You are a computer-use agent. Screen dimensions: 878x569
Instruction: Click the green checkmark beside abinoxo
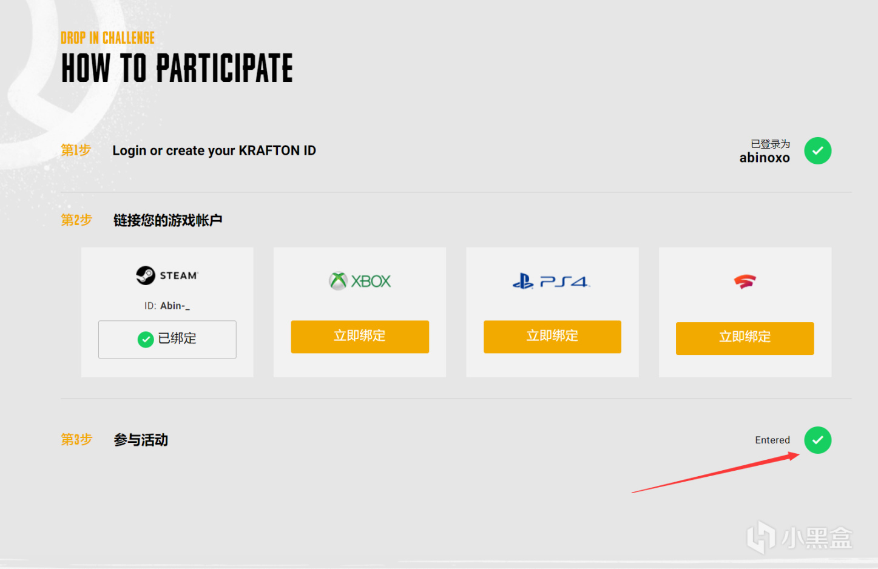click(817, 150)
